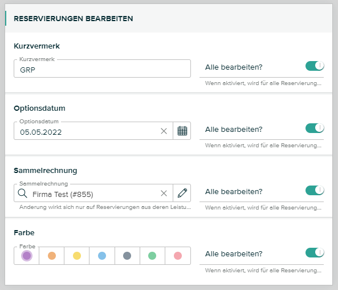Choose the green color swatch
Image resolution: width=338 pixels, height=290 pixels.
(152, 256)
